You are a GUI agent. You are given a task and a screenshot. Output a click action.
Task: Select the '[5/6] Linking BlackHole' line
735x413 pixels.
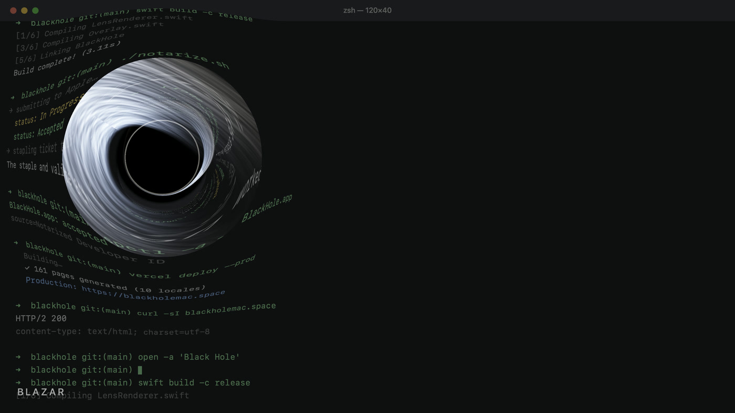point(70,48)
